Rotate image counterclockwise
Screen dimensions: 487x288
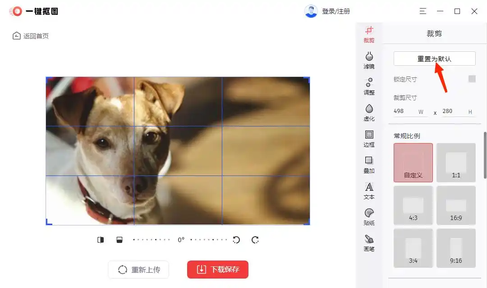click(x=236, y=240)
